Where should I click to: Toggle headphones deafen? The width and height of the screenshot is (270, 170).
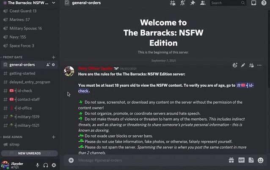(46, 165)
